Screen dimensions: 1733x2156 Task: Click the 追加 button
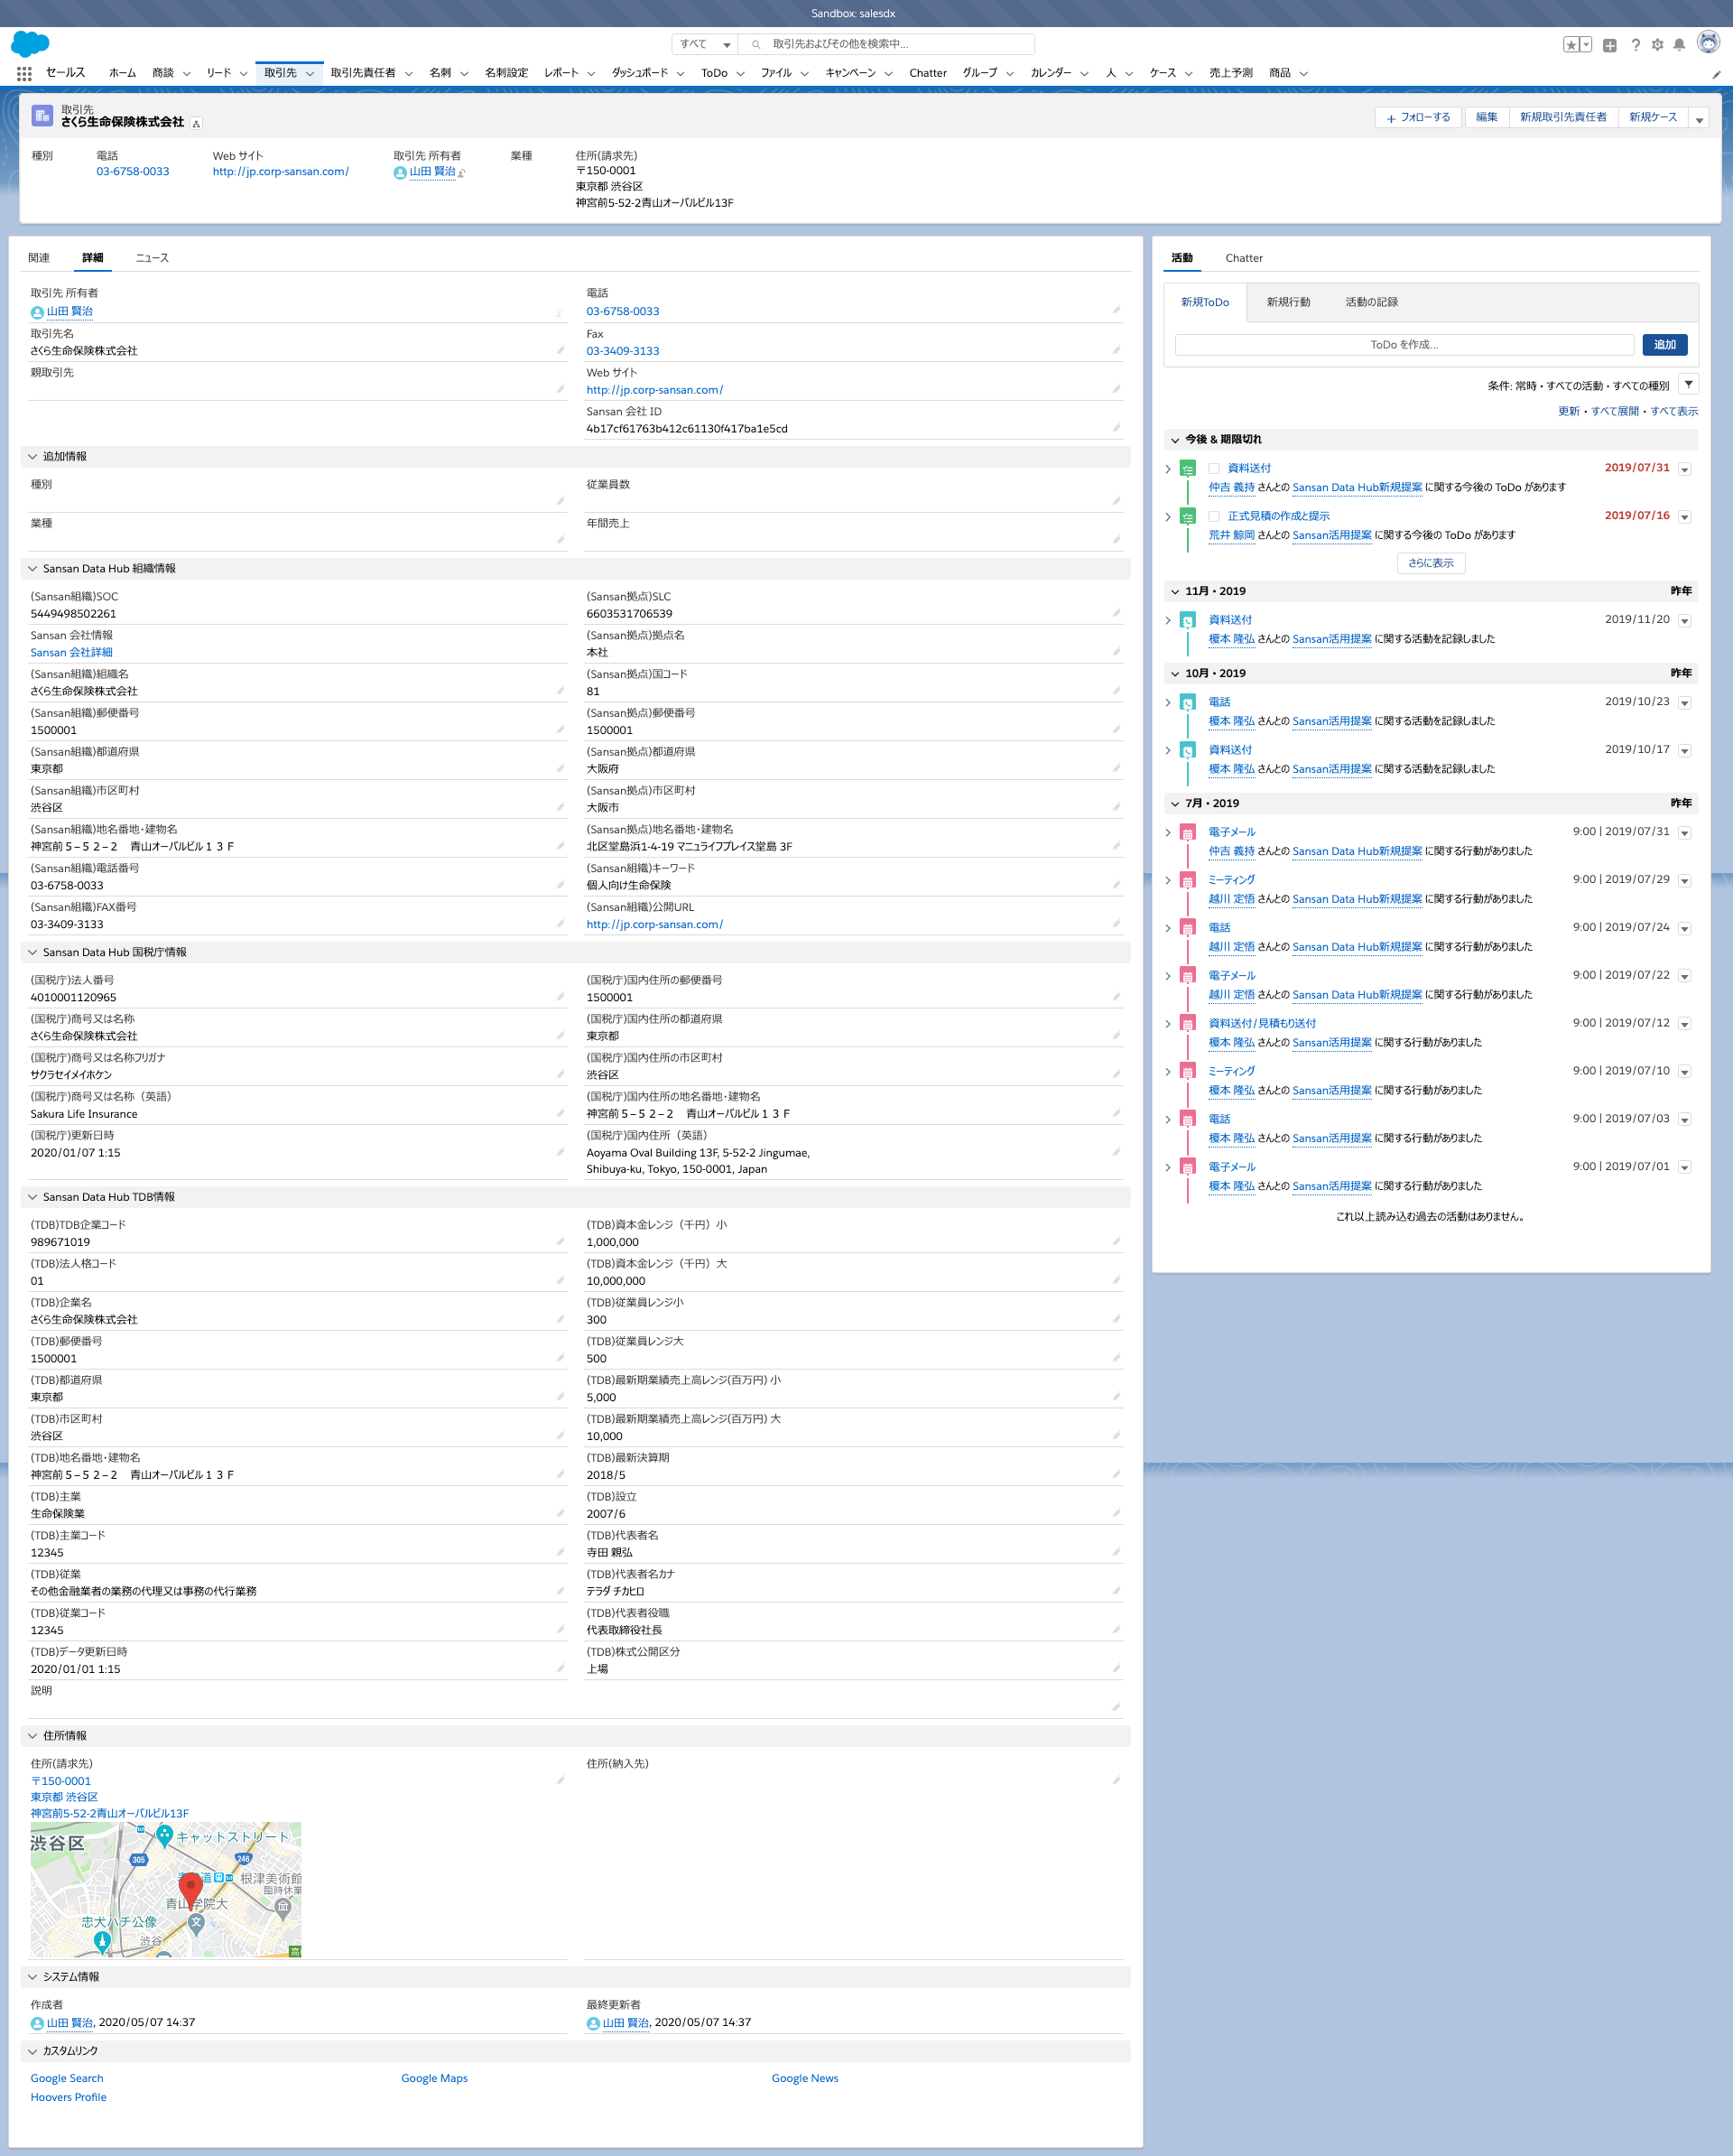coord(1664,345)
